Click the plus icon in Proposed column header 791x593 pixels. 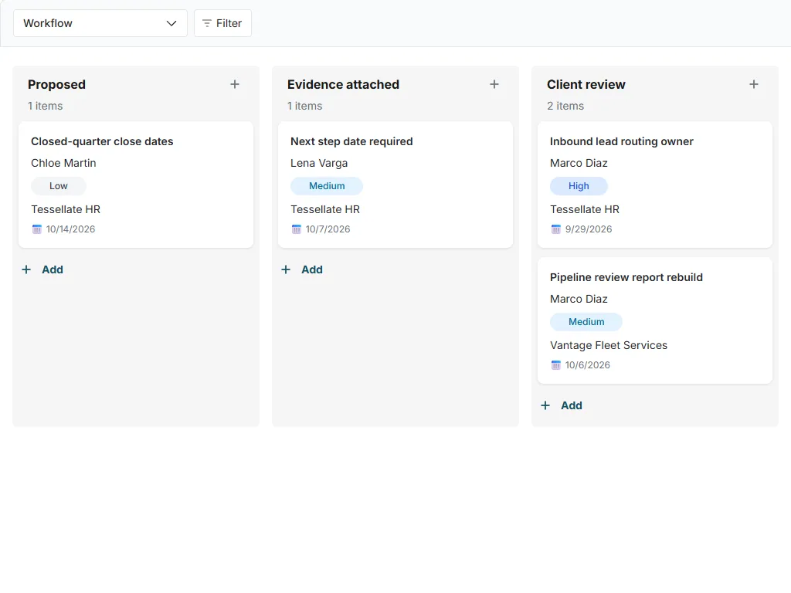coord(235,84)
